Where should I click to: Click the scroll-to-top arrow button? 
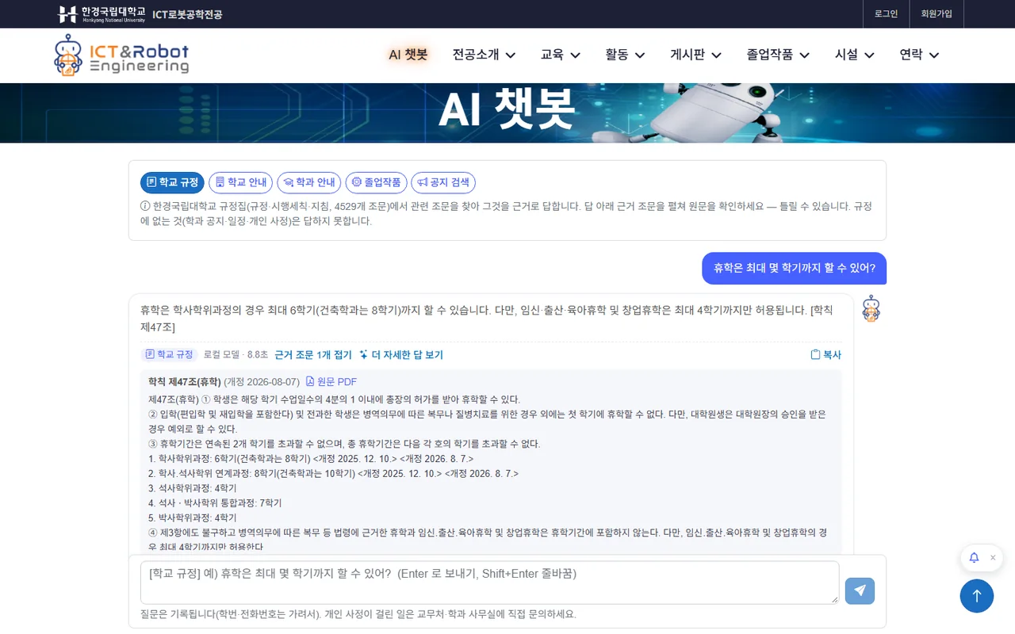pos(977,596)
